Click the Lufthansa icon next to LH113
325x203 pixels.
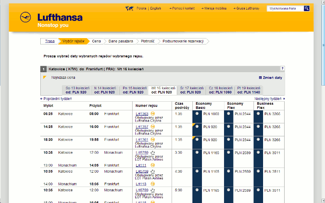pyautogui.click(x=153, y=184)
